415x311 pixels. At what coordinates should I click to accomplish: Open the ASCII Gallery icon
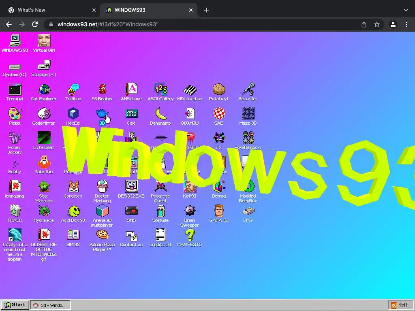160,89
